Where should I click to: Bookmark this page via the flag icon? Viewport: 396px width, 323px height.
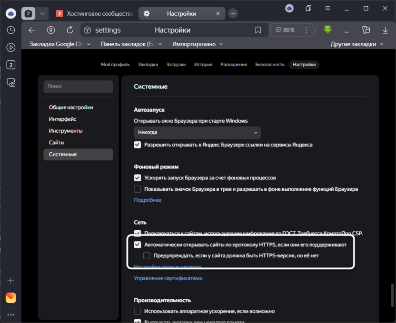tap(258, 30)
